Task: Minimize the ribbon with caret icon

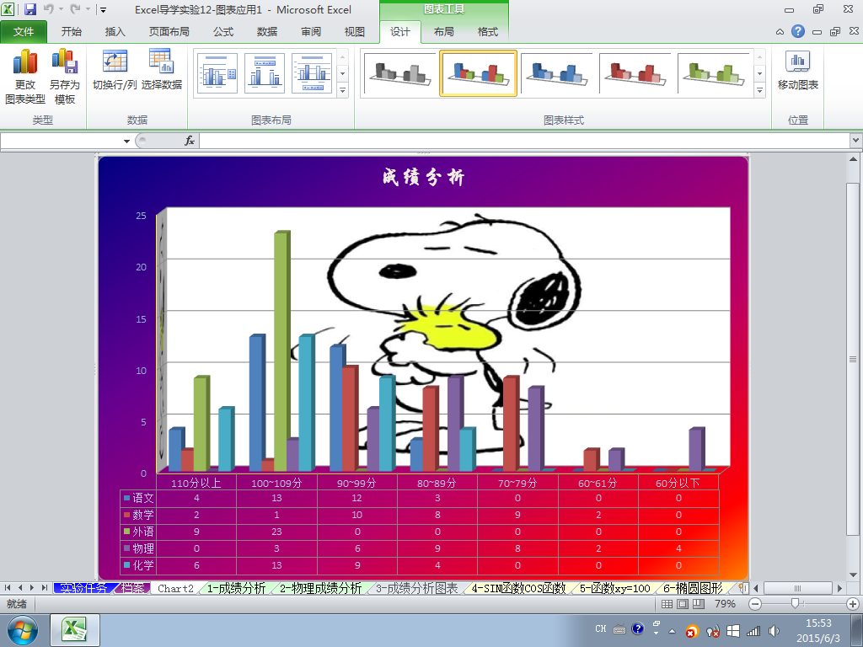Action: click(780, 32)
